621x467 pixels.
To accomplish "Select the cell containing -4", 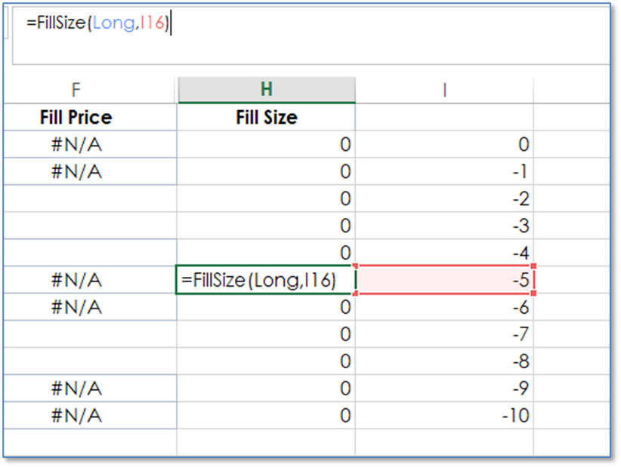I will [x=444, y=252].
